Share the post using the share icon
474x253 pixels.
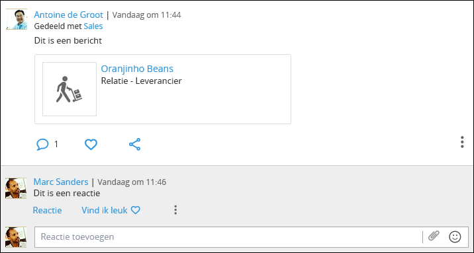[x=135, y=145]
